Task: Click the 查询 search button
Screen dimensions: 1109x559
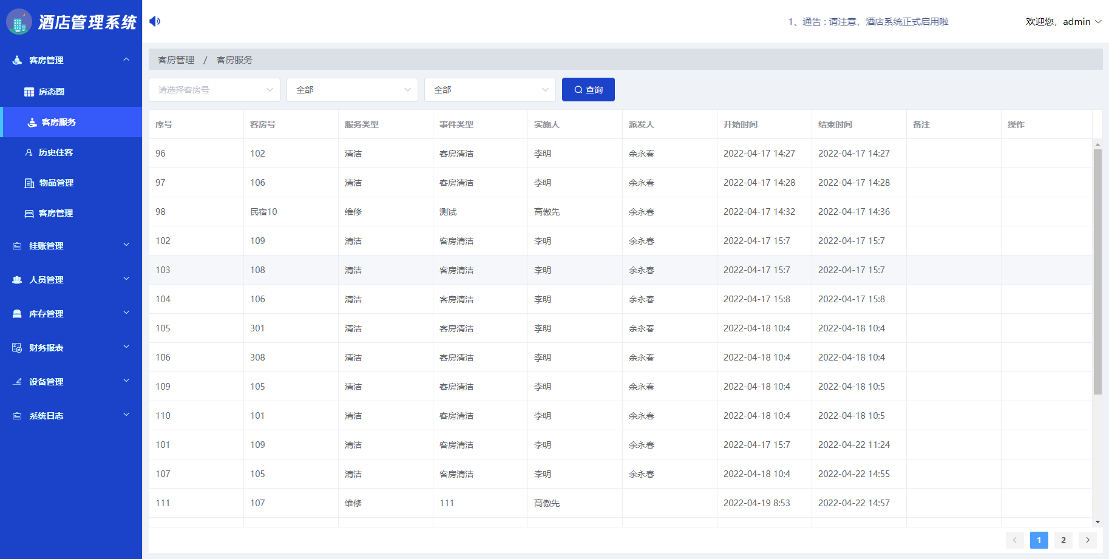Action: coord(588,90)
